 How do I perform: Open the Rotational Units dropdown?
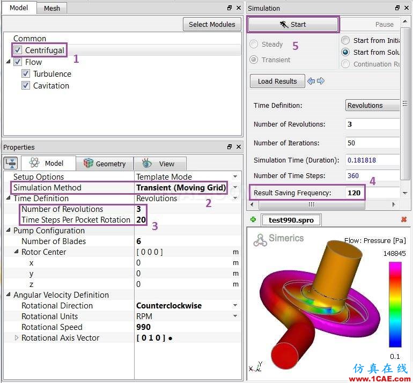(235, 316)
